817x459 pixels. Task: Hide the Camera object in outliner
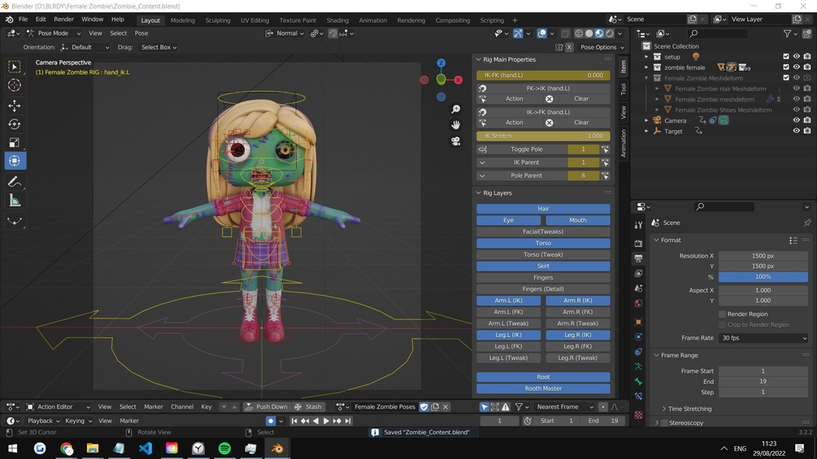point(796,120)
